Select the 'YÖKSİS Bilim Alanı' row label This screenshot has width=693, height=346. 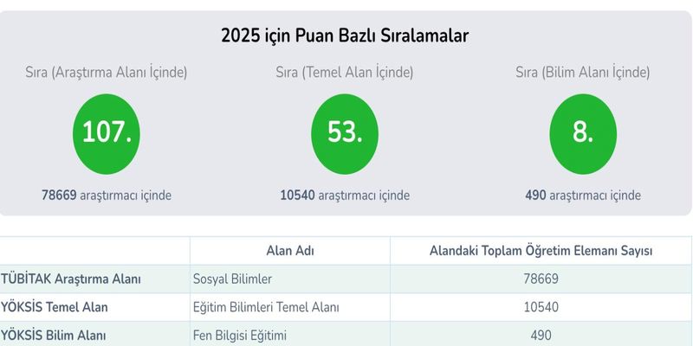(53, 336)
